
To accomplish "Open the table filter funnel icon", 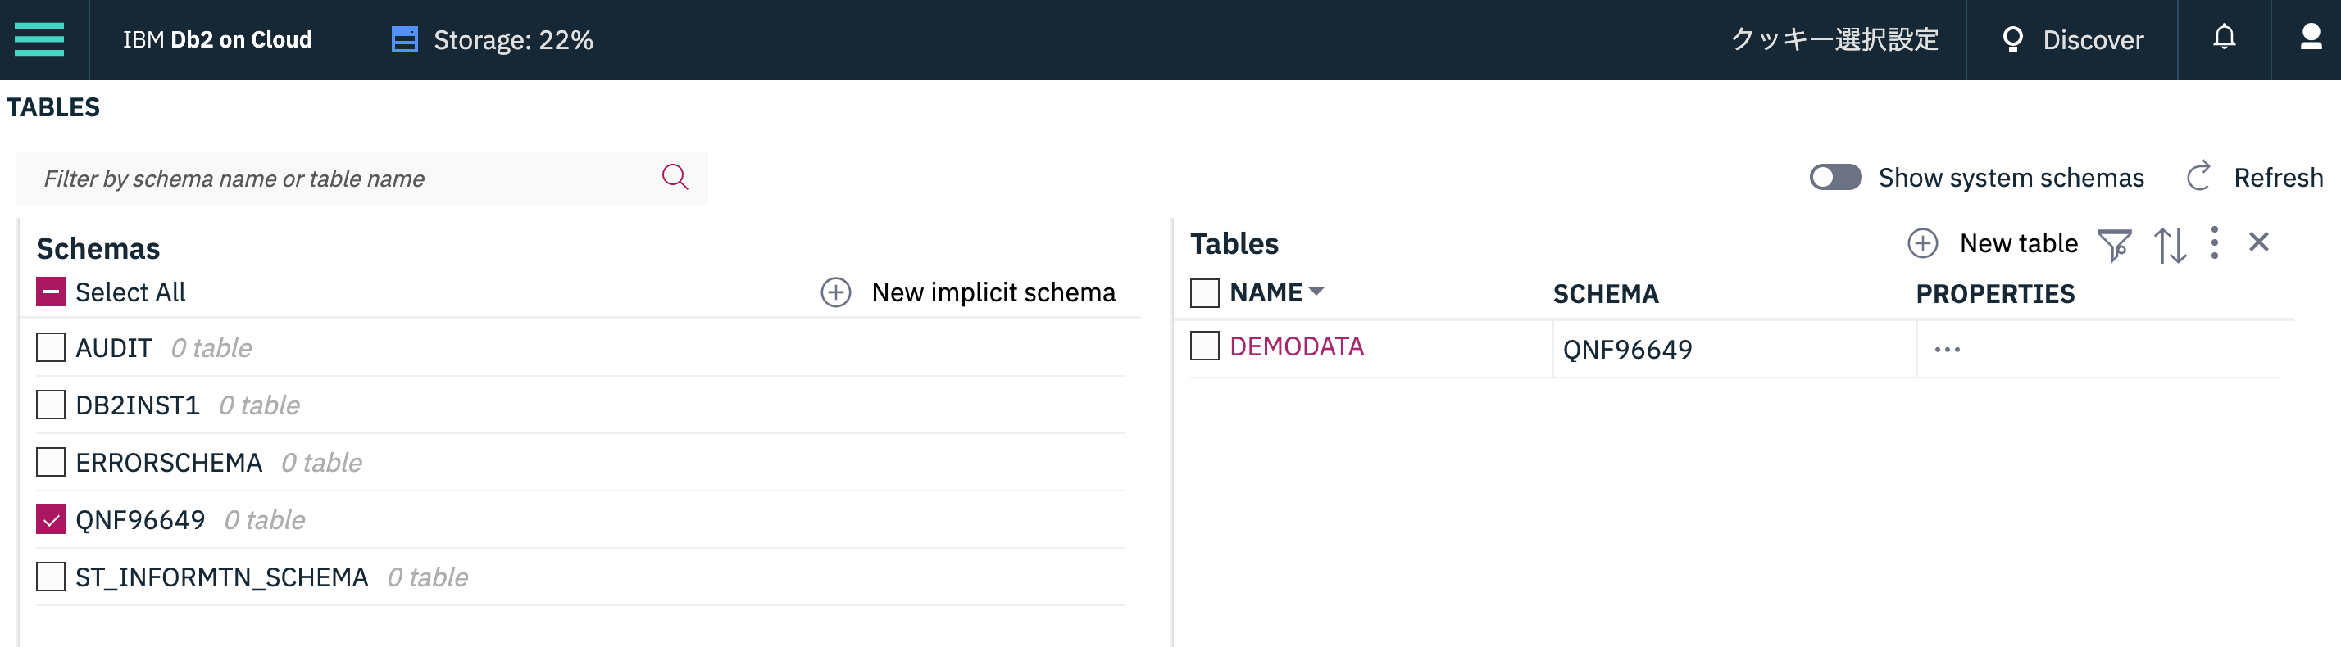I will [x=2114, y=244].
